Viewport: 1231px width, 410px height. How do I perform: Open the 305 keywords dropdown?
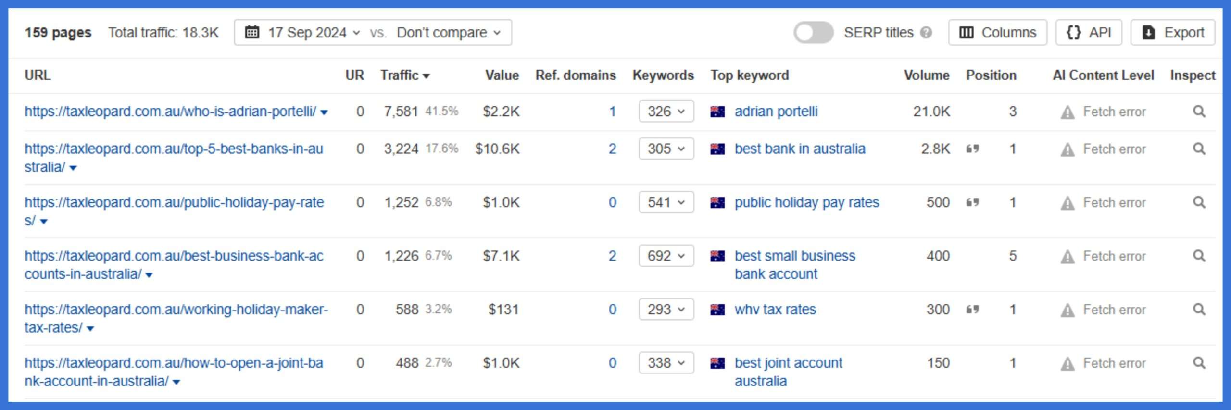pos(666,149)
